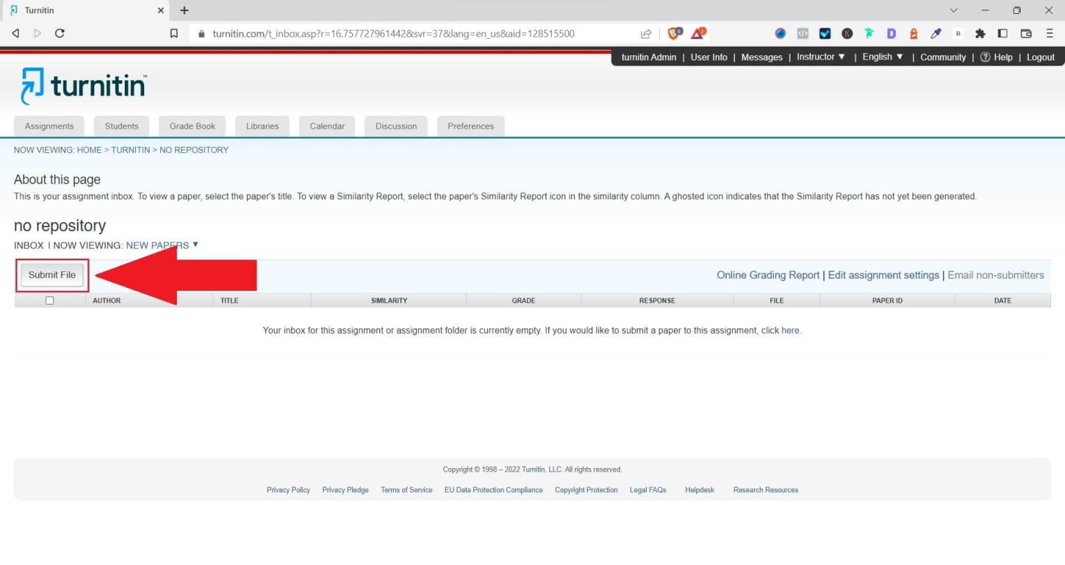
Task: Click the eyedropper color picker extension icon
Action: (x=935, y=33)
